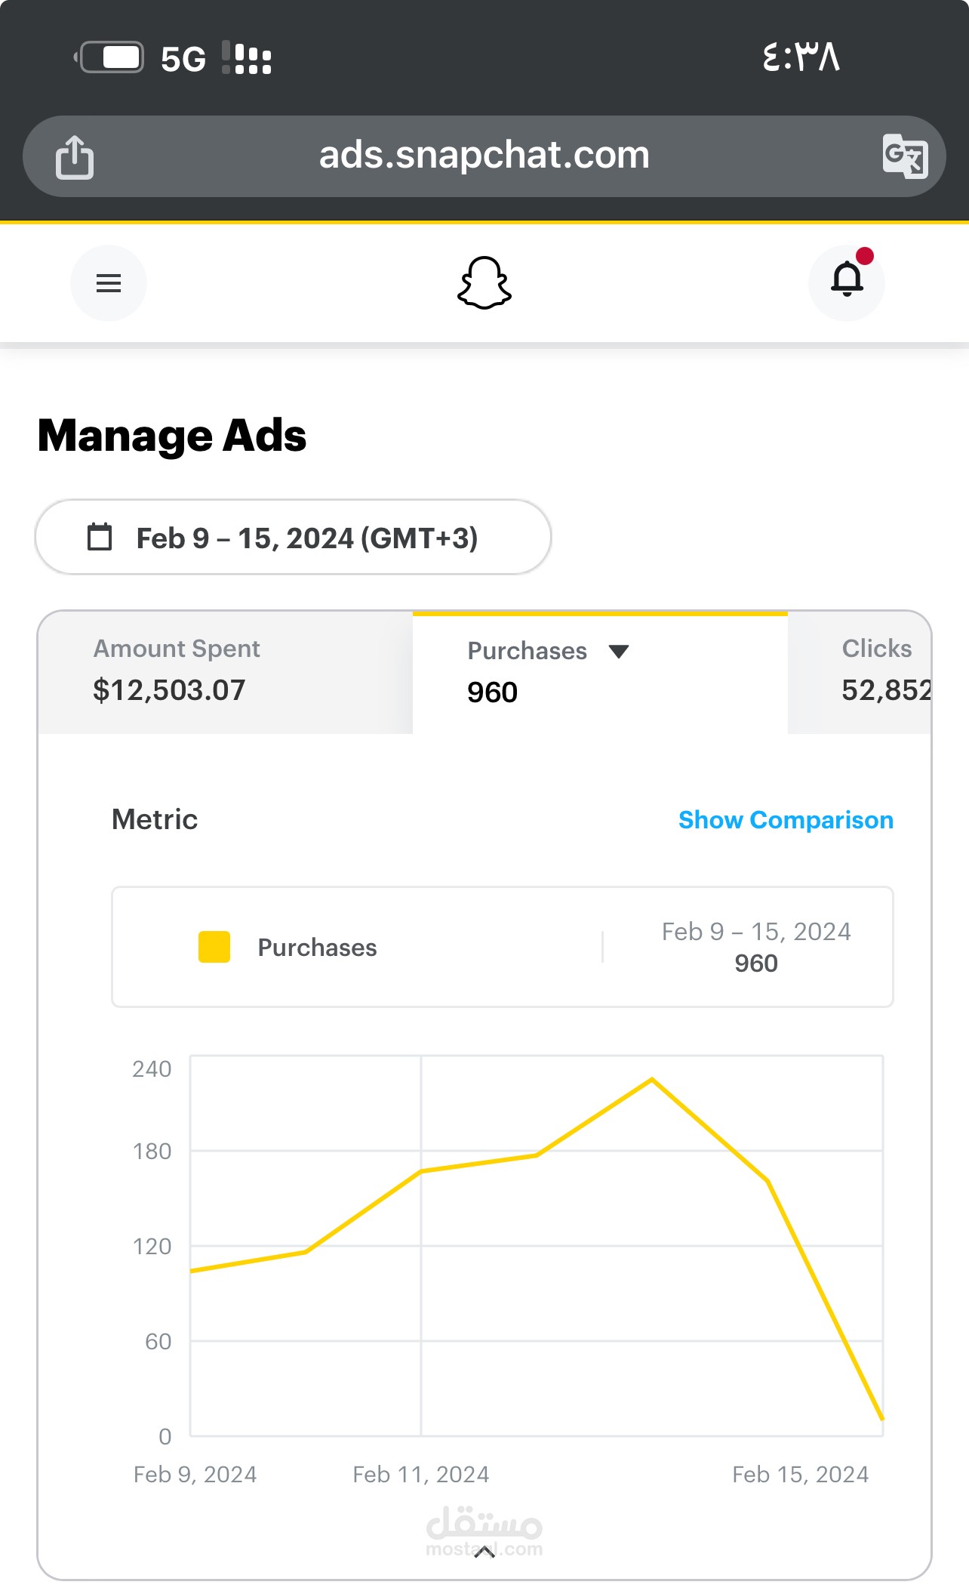Tap the browser share icon

point(75,157)
